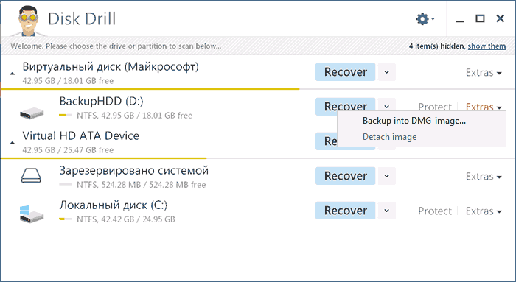Click the BackupHDD (D:) drive icon
516x282 pixels.
coord(32,113)
